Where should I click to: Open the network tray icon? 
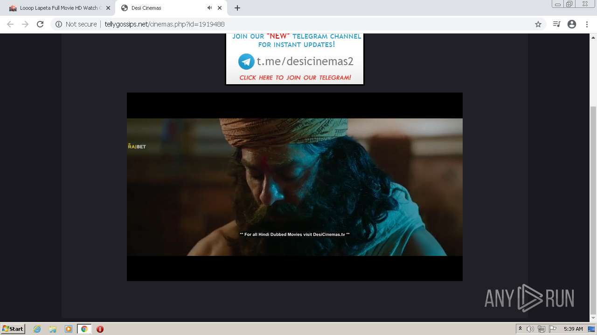pyautogui.click(x=541, y=329)
